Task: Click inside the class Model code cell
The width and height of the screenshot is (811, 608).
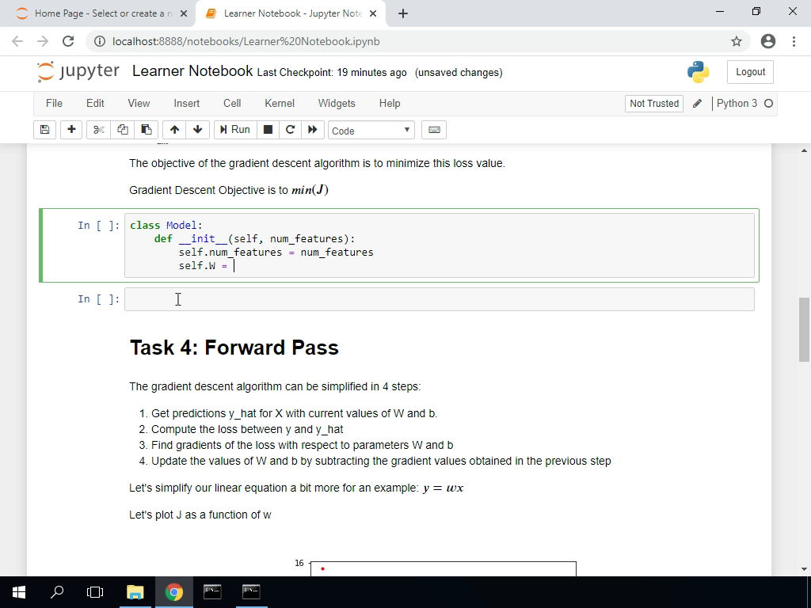Action: [439, 245]
